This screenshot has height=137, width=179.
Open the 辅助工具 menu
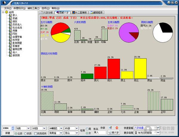(x=33, y=8)
